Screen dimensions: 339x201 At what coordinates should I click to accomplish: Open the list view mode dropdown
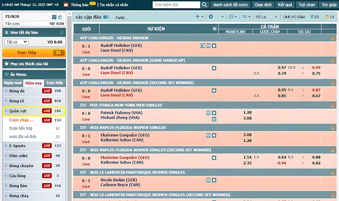[x=246, y=17]
